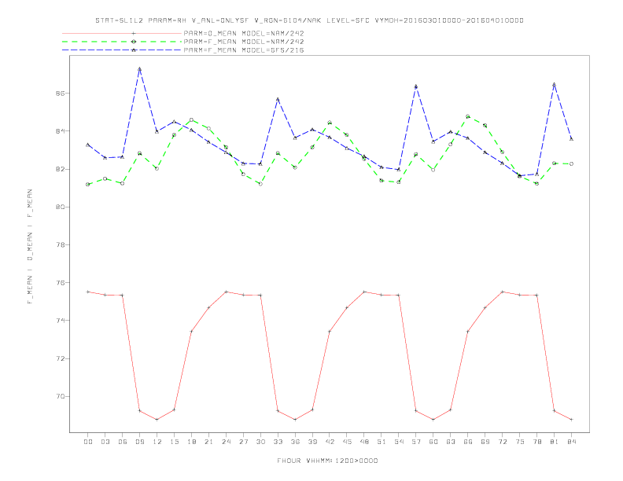
Task: Click the rotated y-axis title F_MEAN | O_MEAN | F_MEAN
Action: click(30, 247)
